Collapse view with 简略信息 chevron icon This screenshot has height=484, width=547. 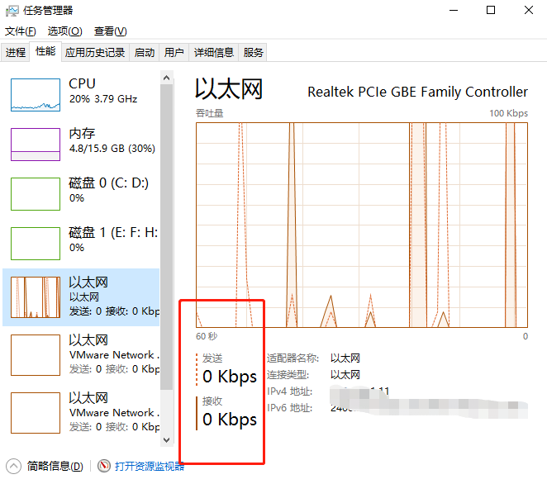tap(14, 467)
